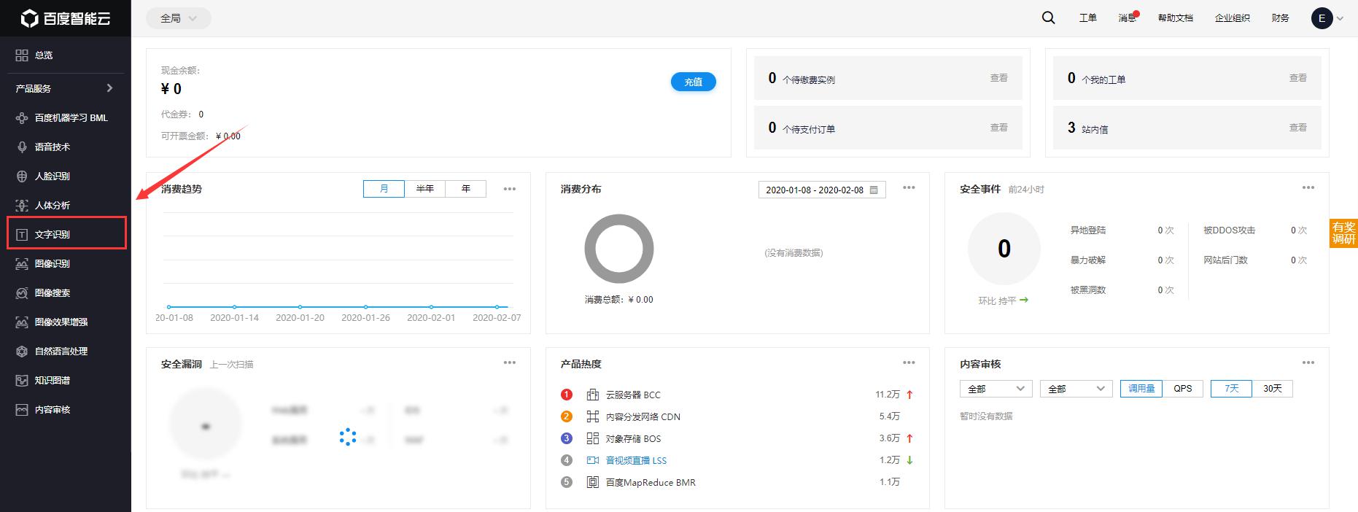Click the 有奖调研 survey tab
This screenshot has width=1358, height=512.
(1343, 233)
